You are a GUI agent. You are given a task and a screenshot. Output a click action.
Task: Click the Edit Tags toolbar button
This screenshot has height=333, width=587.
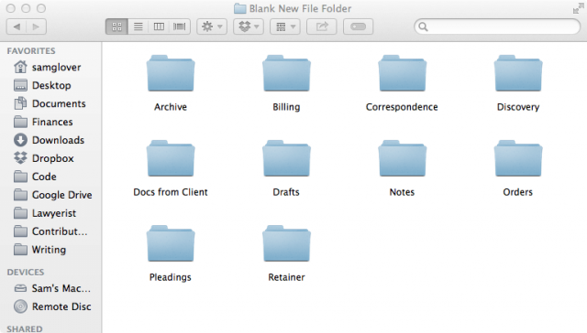click(359, 27)
